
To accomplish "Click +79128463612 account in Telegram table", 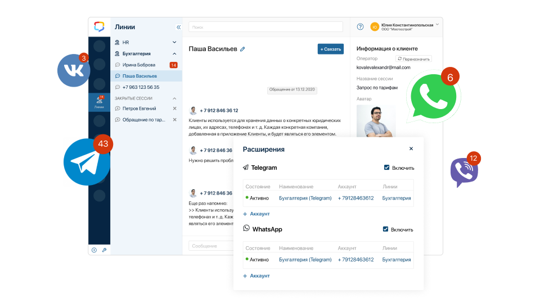I will [355, 198].
